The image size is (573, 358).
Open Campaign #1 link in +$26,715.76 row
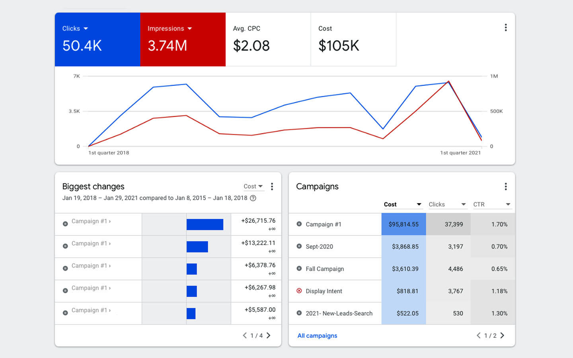click(x=91, y=221)
